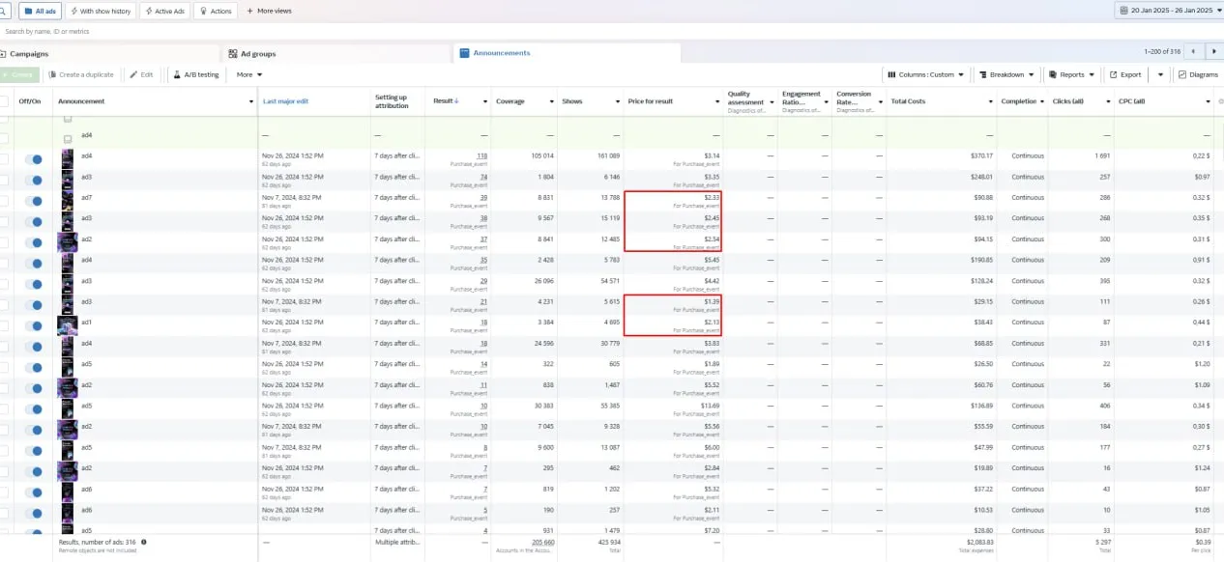Sort by the Last major edit column
Viewport: 1224px width, 562px height.
coord(285,100)
